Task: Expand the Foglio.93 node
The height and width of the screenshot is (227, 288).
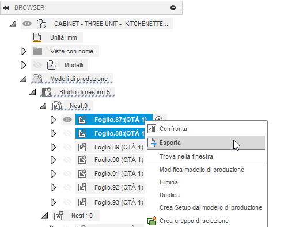Action: [53, 202]
